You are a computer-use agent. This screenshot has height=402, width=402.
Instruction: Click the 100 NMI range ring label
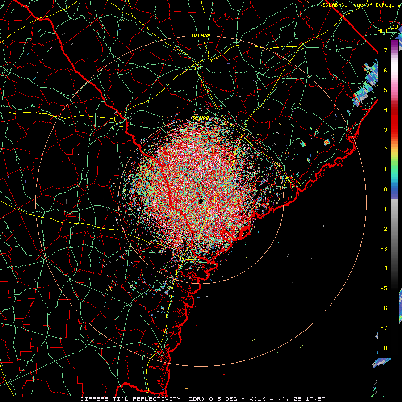tap(201, 35)
